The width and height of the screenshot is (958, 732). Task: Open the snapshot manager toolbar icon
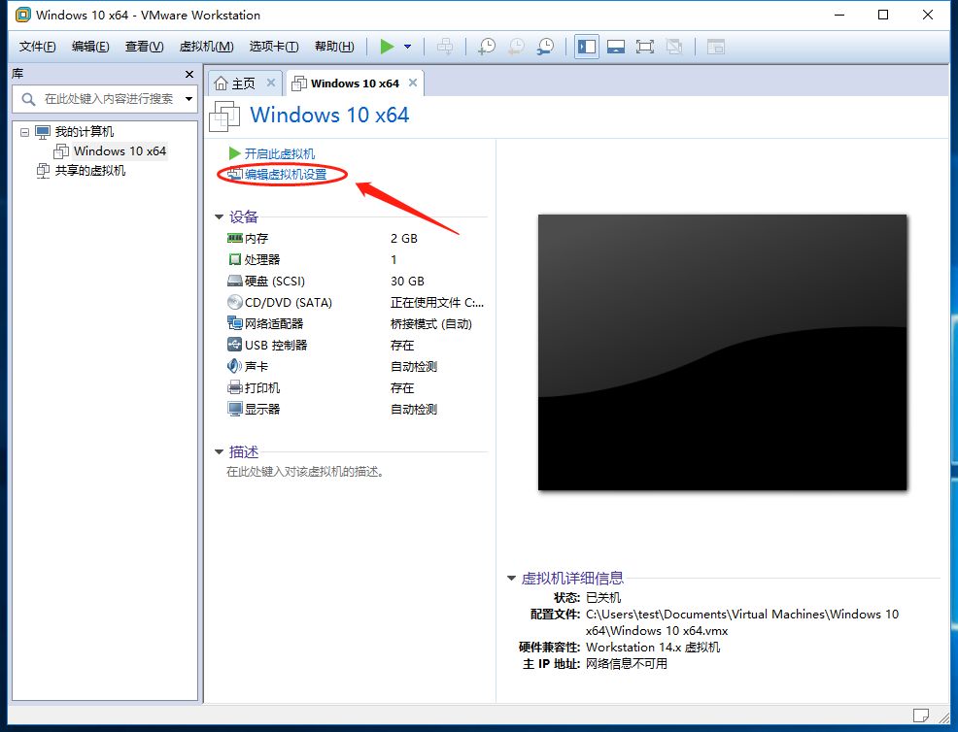546,47
